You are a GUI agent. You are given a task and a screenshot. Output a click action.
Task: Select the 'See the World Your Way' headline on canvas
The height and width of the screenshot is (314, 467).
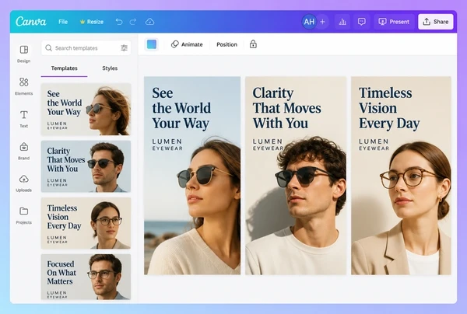click(181, 108)
